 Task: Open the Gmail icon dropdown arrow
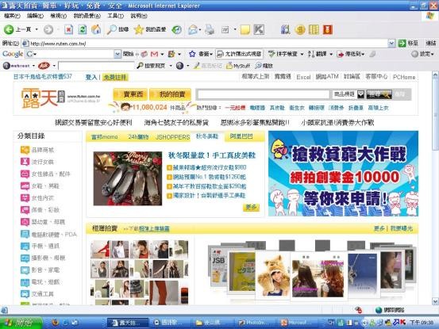click(162, 54)
